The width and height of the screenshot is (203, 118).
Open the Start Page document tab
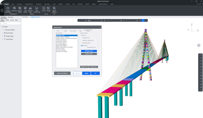click(x=25, y=17)
